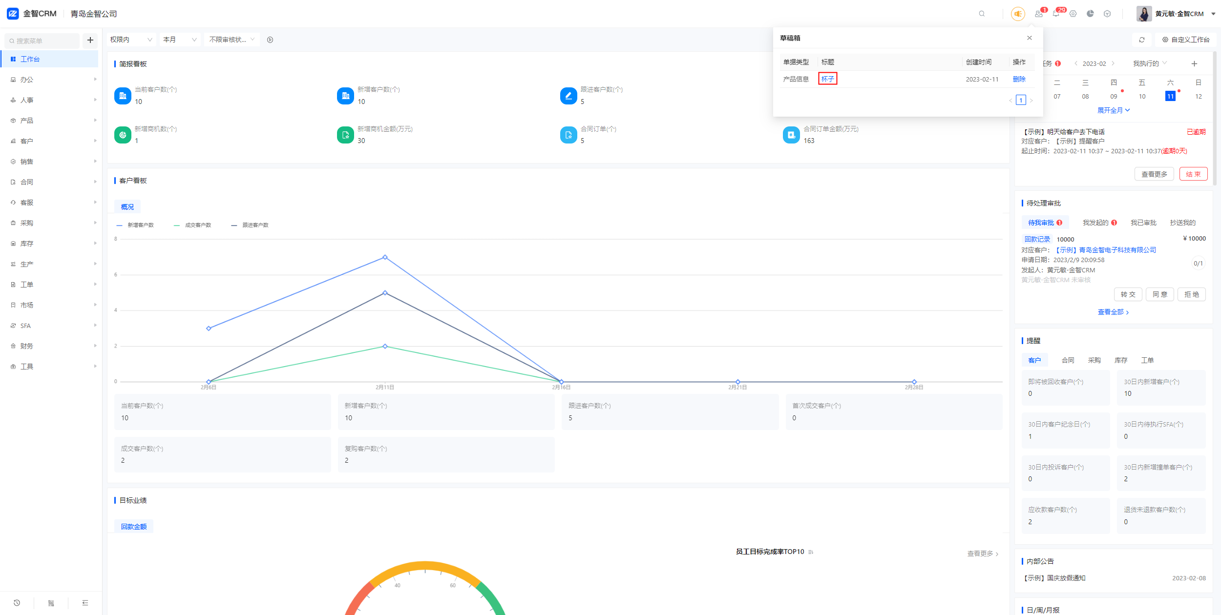The width and height of the screenshot is (1221, 615).
Task: Select the 概况 tab in 客户看板
Action: pyautogui.click(x=127, y=207)
